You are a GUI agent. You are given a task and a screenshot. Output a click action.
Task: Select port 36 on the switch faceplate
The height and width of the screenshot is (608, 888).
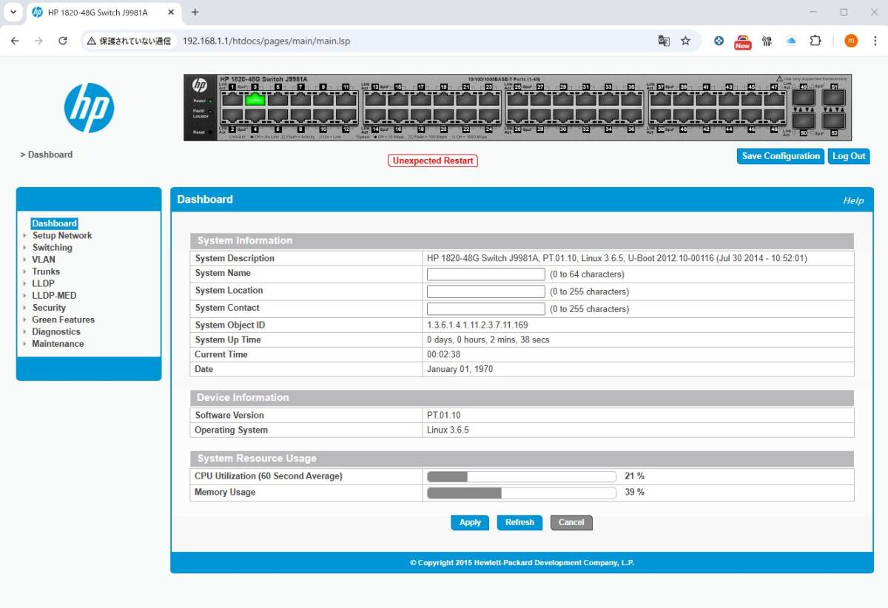coord(631,115)
